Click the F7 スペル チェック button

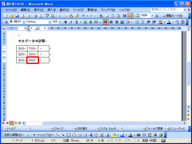tap(107, 129)
